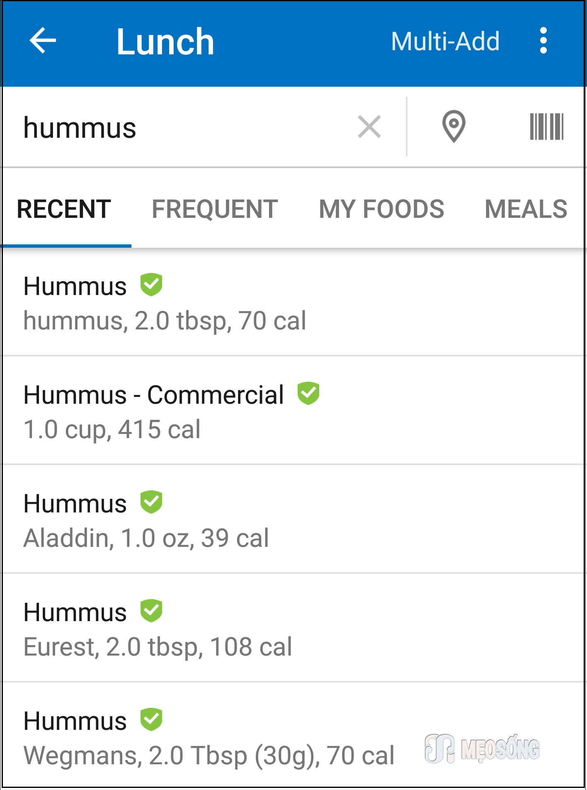587x790 pixels.
Task: Tap verified badge next to Hummus - Commercial
Action: (x=308, y=393)
